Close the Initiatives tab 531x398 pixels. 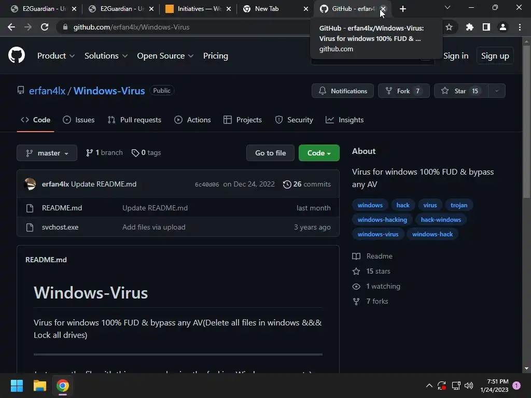point(229,9)
